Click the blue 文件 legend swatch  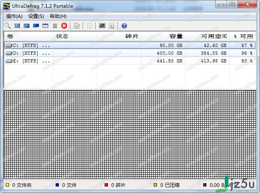pyautogui.click(x=57, y=185)
